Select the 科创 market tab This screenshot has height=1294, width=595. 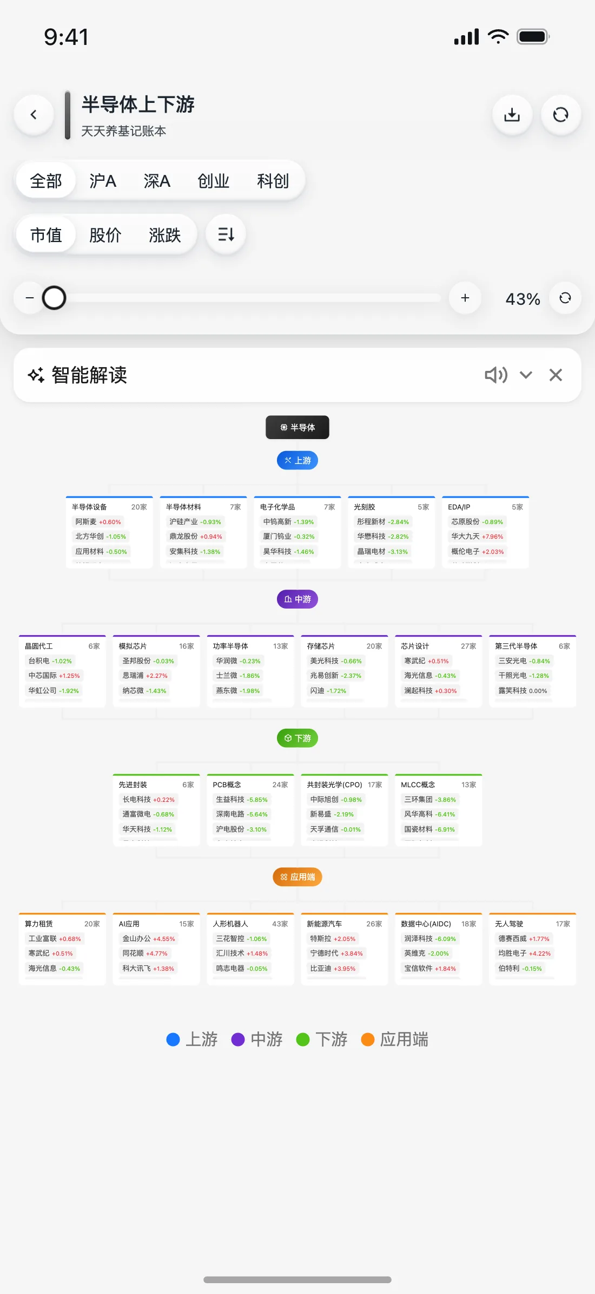coord(273,180)
